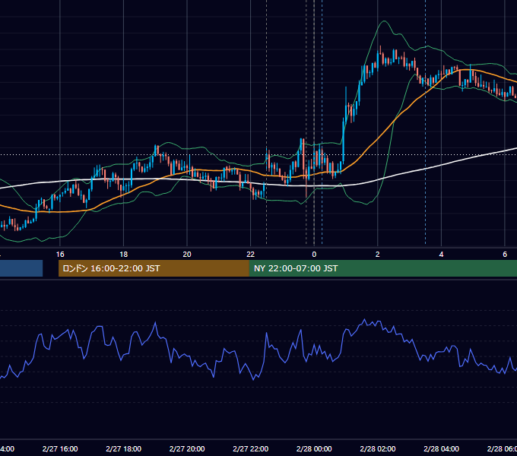Click the NY 22:00-07:00 JST session bar
517x456 pixels.
tap(382, 268)
